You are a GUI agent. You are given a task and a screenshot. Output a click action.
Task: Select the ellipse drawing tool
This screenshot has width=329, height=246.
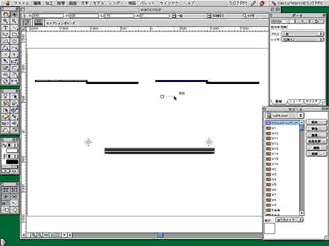pyautogui.click(x=14, y=41)
